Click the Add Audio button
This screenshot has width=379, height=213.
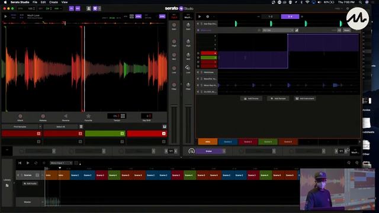[x=30, y=183]
